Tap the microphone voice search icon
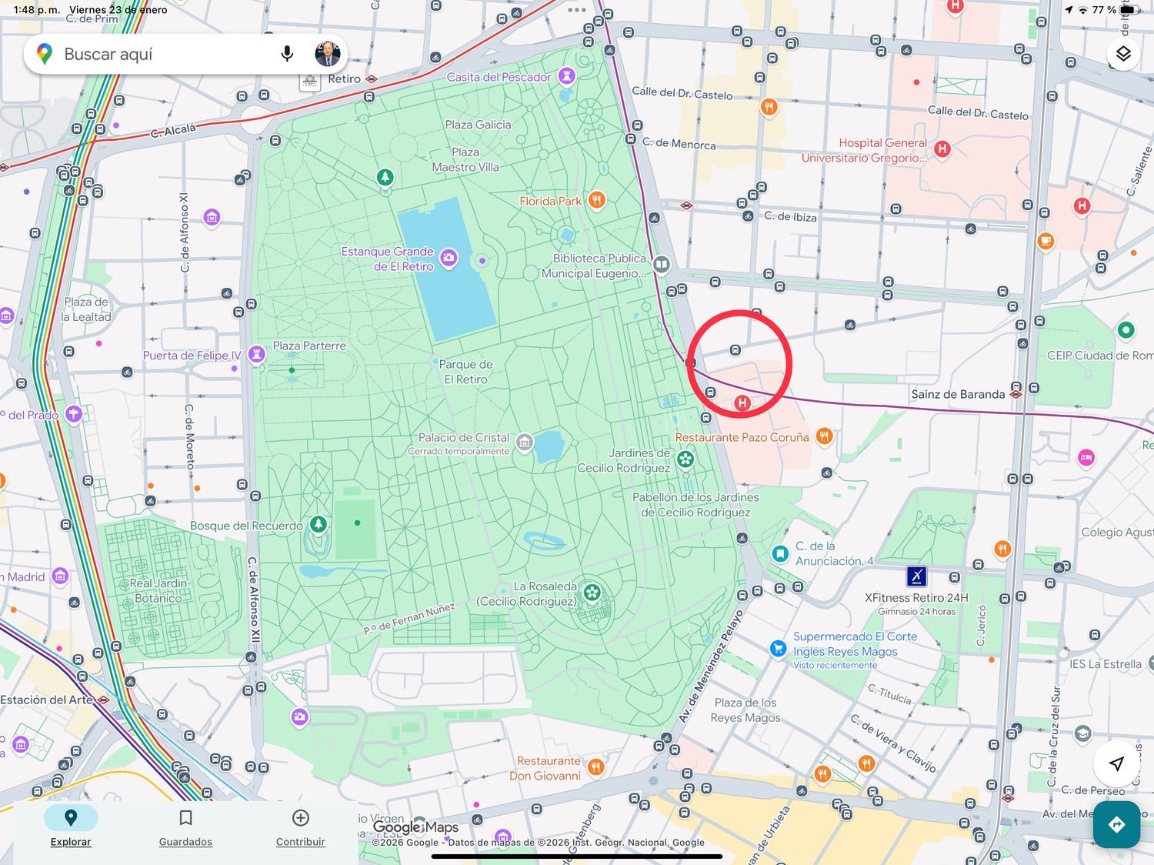Screen dimensions: 1154x865 click(x=287, y=54)
